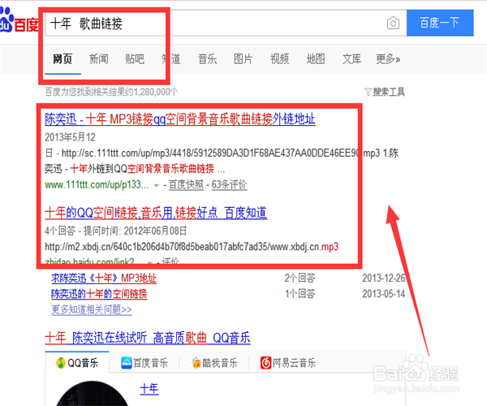The width and height of the screenshot is (487, 406).
Task: Click text 百度为您找到相关结果约1,280,000个
Action: click(111, 92)
